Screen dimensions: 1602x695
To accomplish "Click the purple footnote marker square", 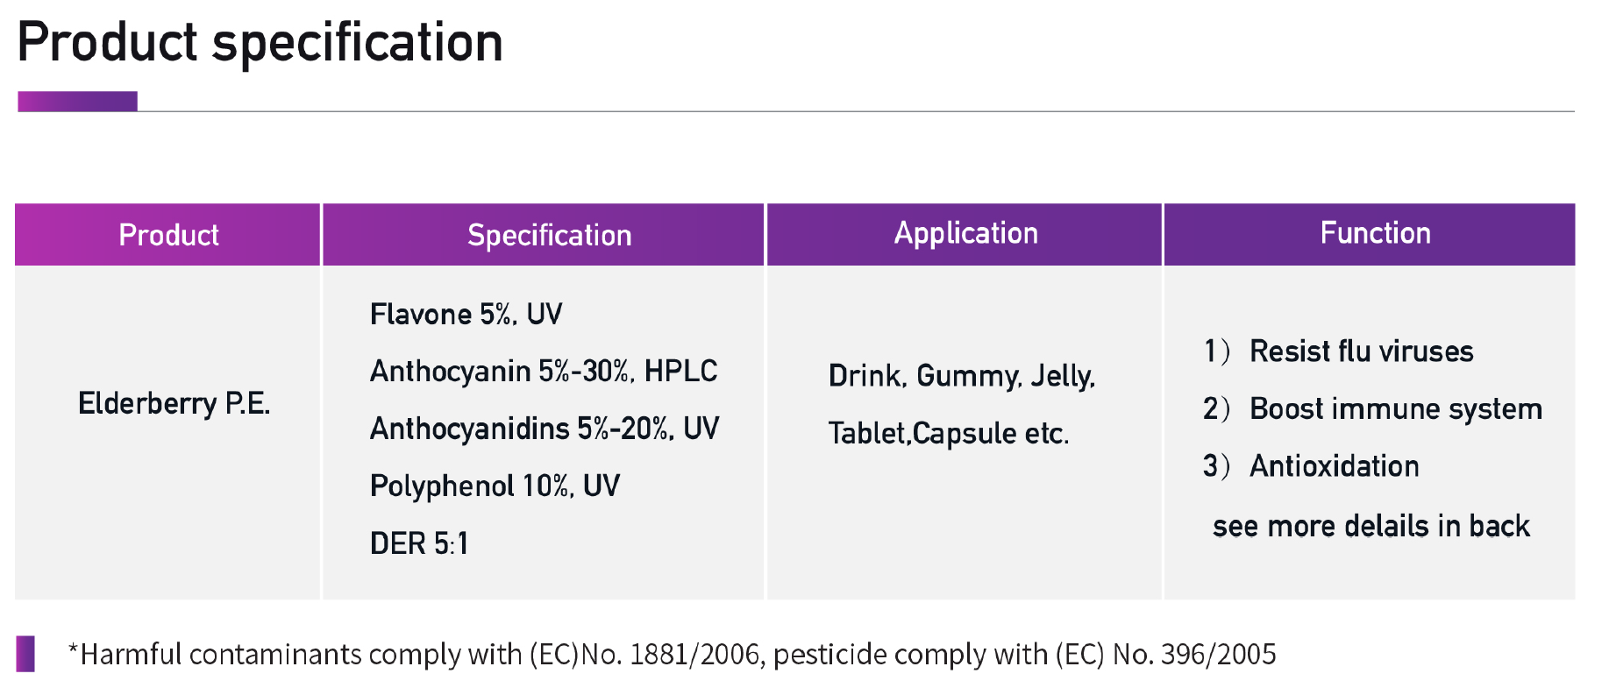I will [25, 654].
